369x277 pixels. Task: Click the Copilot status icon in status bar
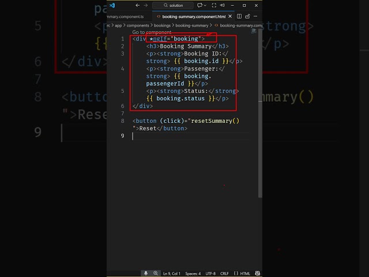pyautogui.click(x=258, y=273)
